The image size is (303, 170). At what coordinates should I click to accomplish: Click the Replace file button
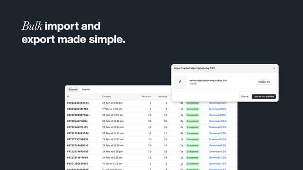tap(264, 82)
